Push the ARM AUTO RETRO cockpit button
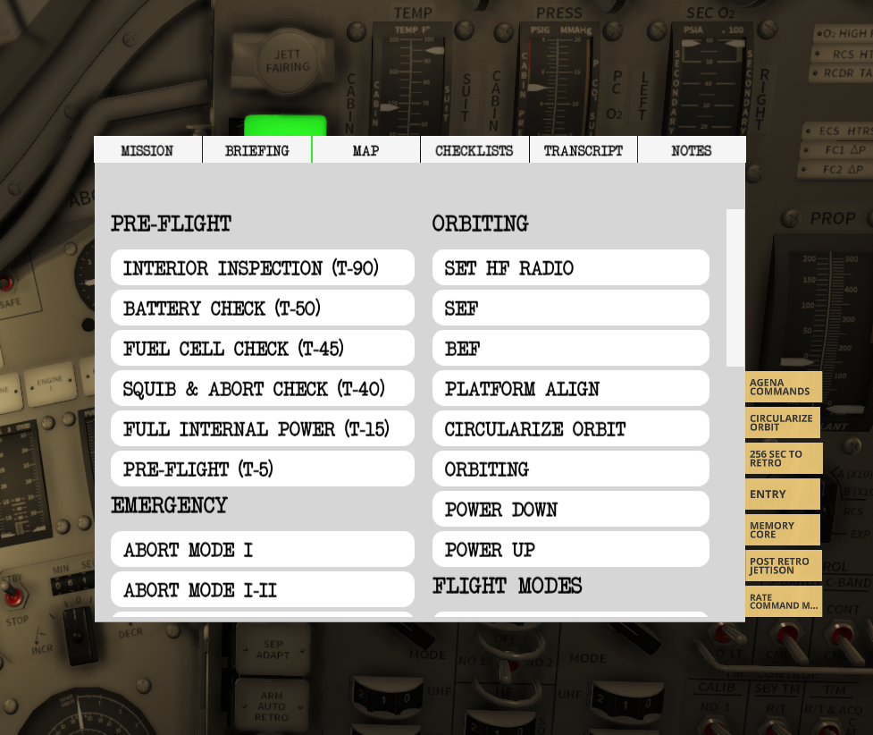 tap(272, 706)
